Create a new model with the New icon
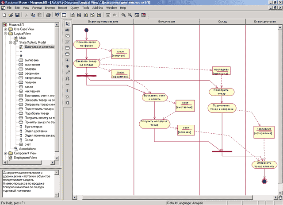 [x=4, y=15]
